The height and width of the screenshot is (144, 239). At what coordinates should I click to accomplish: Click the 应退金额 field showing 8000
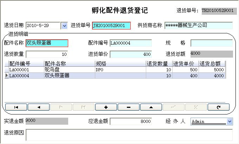(131, 122)
